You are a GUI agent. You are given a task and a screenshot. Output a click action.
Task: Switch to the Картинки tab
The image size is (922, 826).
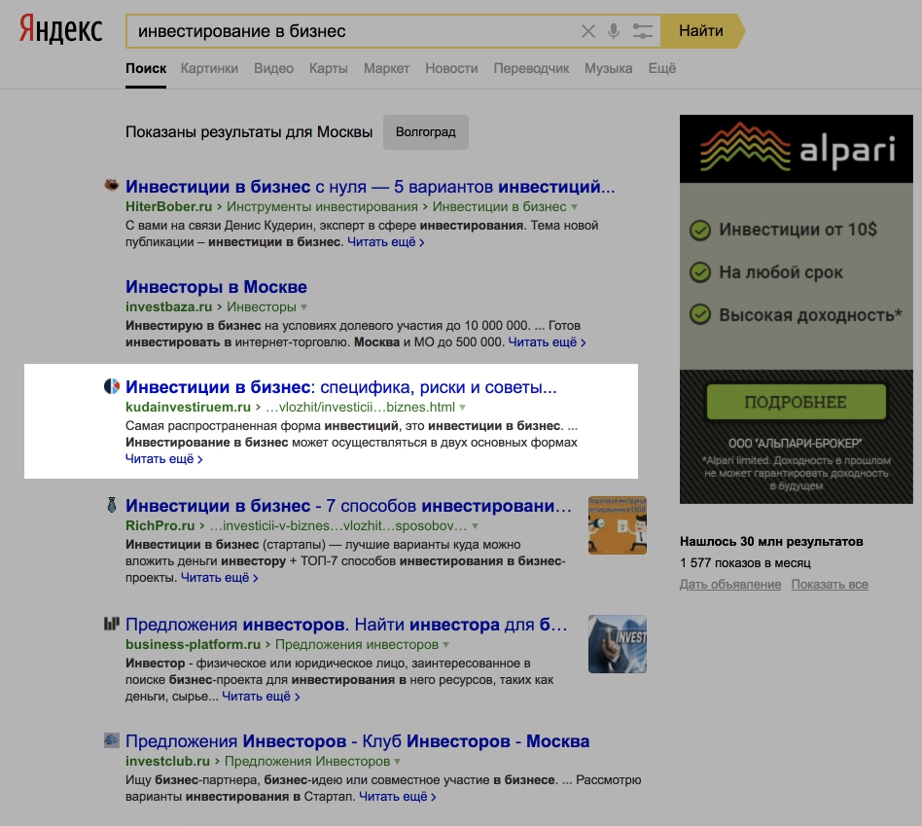coord(209,68)
